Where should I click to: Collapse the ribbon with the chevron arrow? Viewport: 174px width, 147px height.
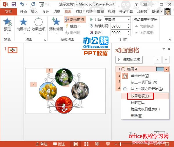pyautogui.click(x=170, y=40)
